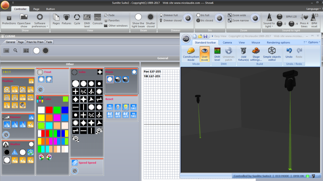This screenshot has width=323, height=181.
Task: Select the first Prism preset
Action: (x=110, y=79)
